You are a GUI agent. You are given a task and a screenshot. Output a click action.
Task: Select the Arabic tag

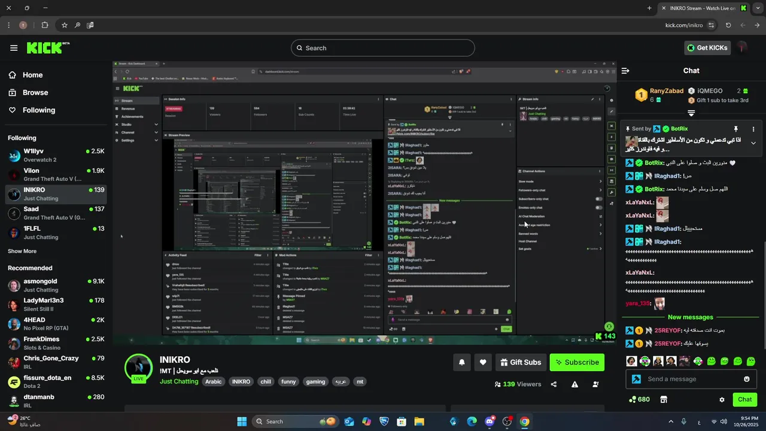click(x=214, y=381)
